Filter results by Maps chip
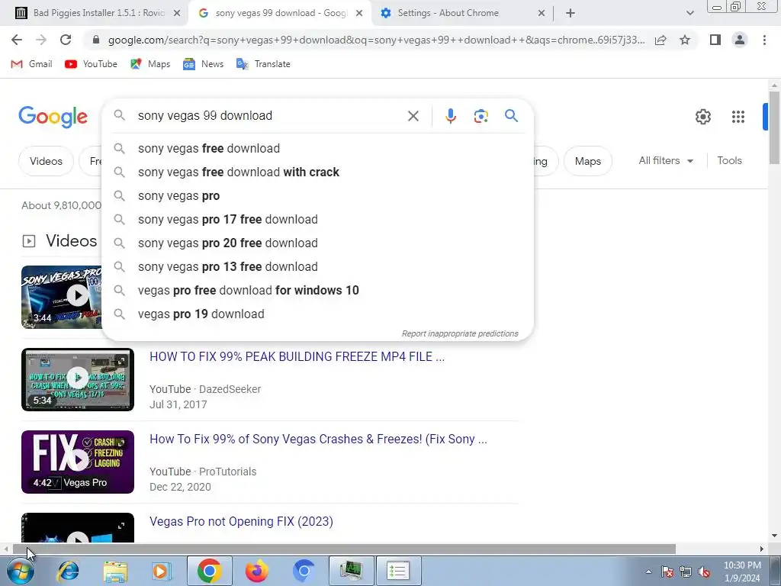The height and width of the screenshot is (586, 781). pos(588,161)
